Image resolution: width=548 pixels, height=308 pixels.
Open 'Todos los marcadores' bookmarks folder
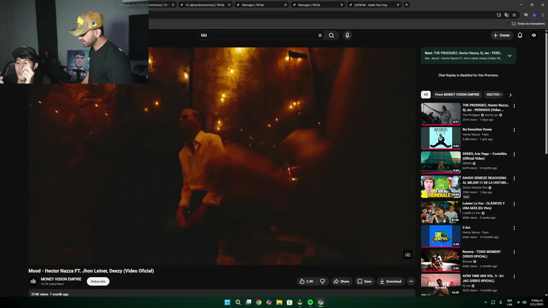pyautogui.click(x=528, y=24)
